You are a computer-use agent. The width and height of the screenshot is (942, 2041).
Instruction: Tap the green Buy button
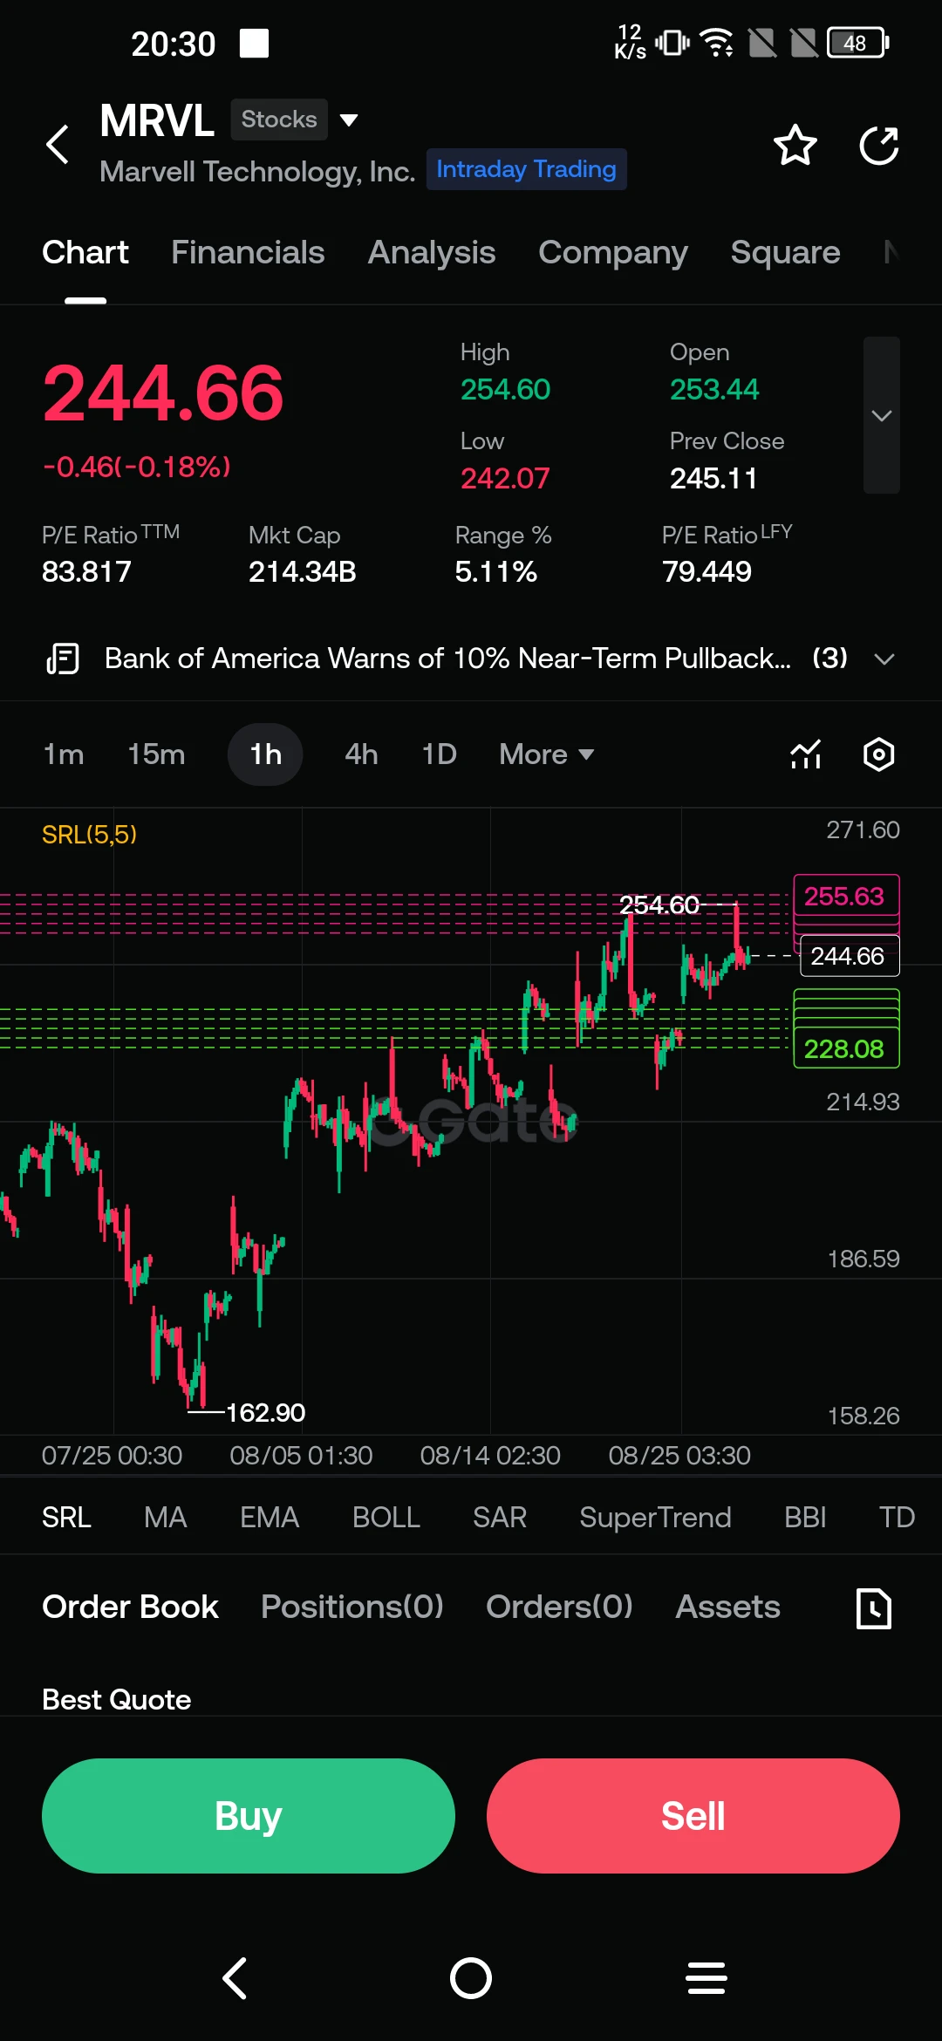pos(249,1816)
